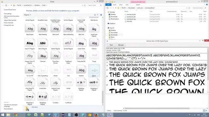Open Adjust ClearType text link
209x117 pixels.
[x=10, y=20]
